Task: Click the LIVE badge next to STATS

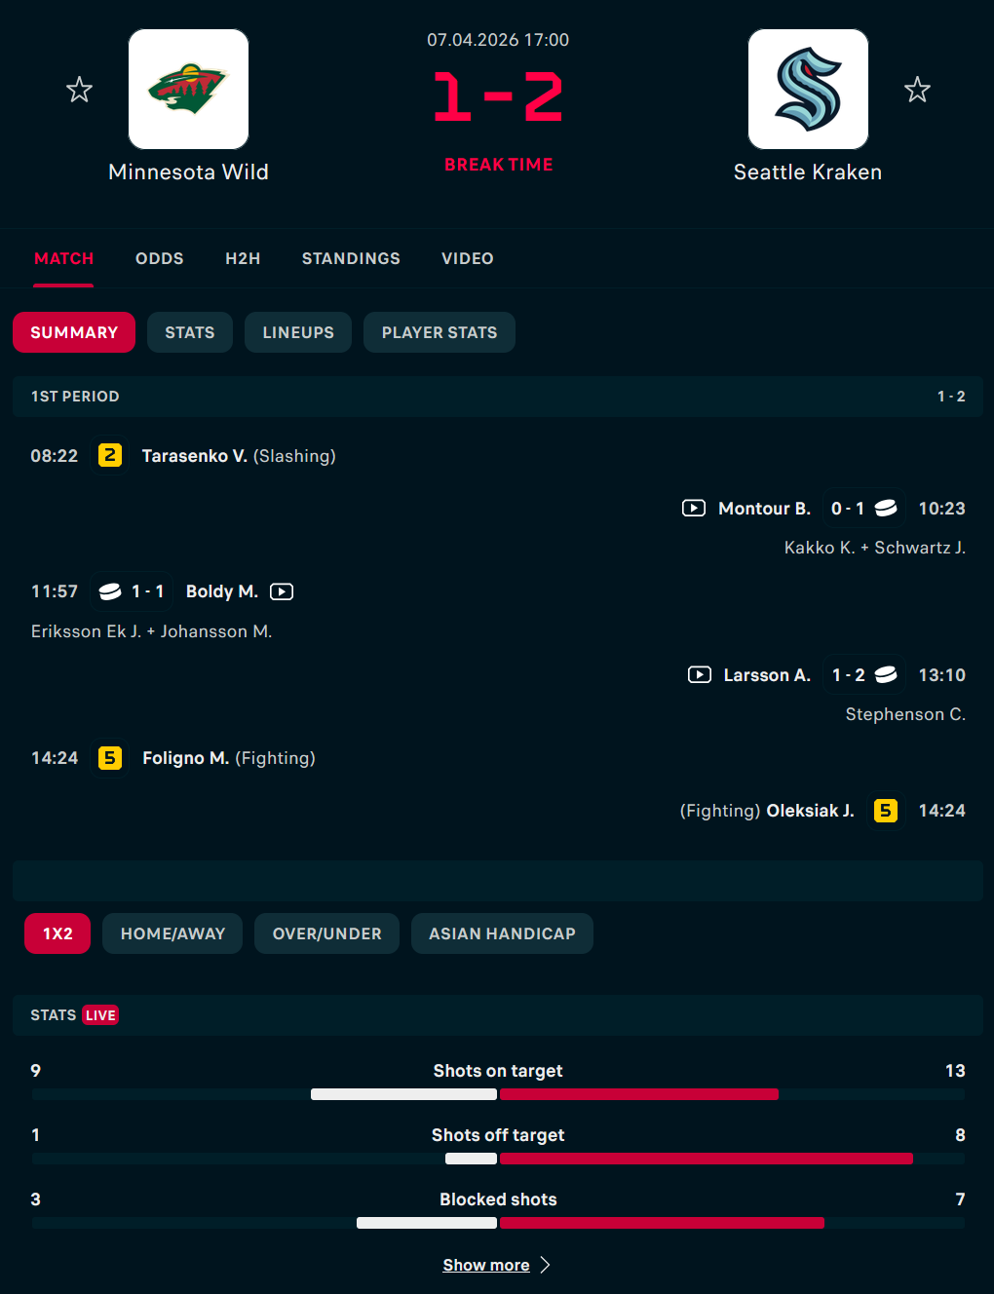Action: coord(100,1015)
